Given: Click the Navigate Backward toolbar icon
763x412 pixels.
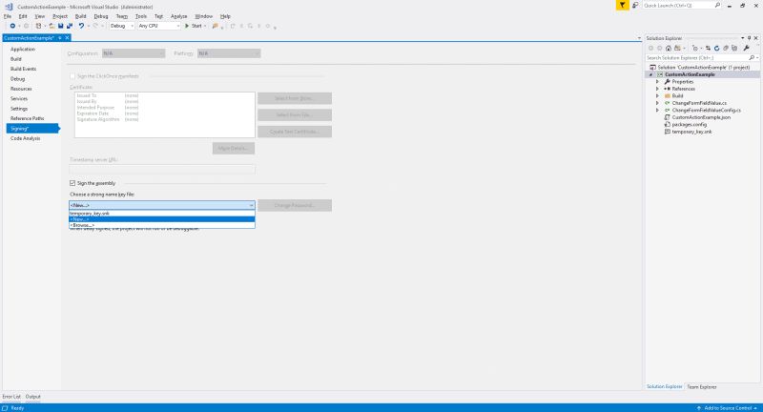Looking at the screenshot, I should point(12,26).
